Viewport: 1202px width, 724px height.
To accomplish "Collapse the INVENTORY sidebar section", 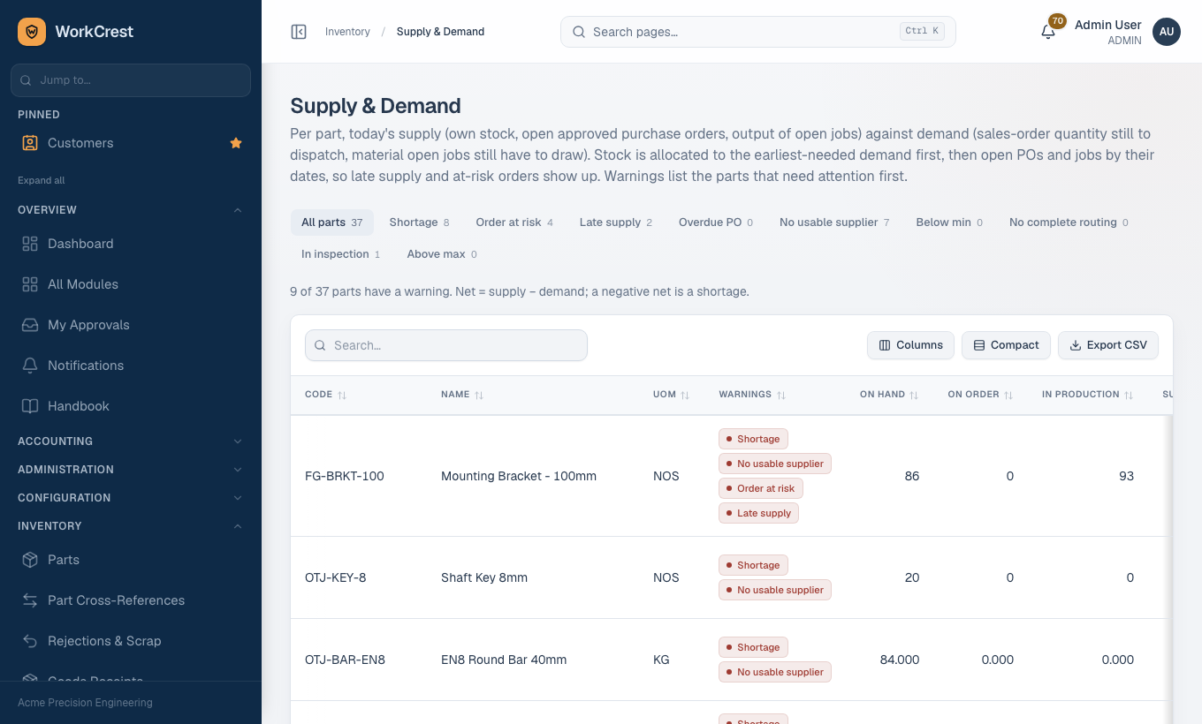I will (x=131, y=526).
